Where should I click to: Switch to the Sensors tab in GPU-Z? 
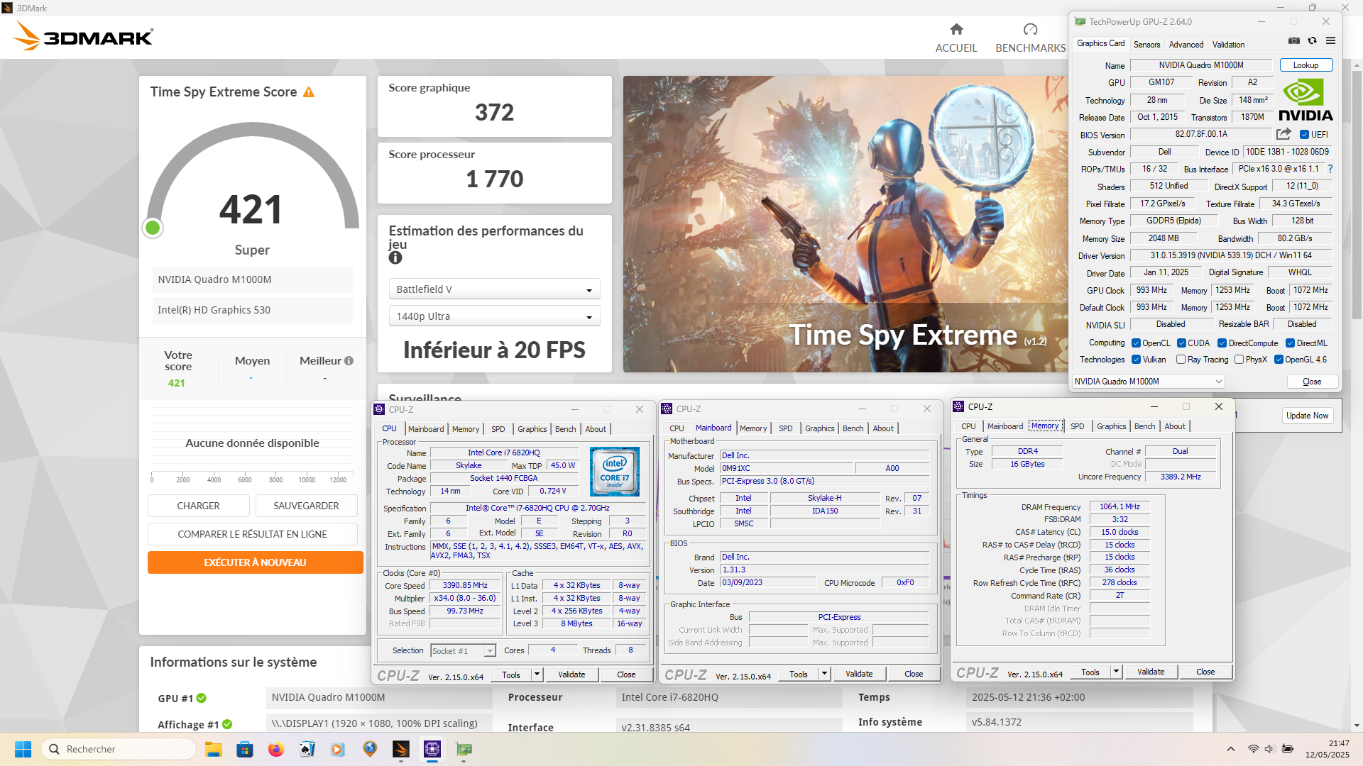[x=1146, y=44]
